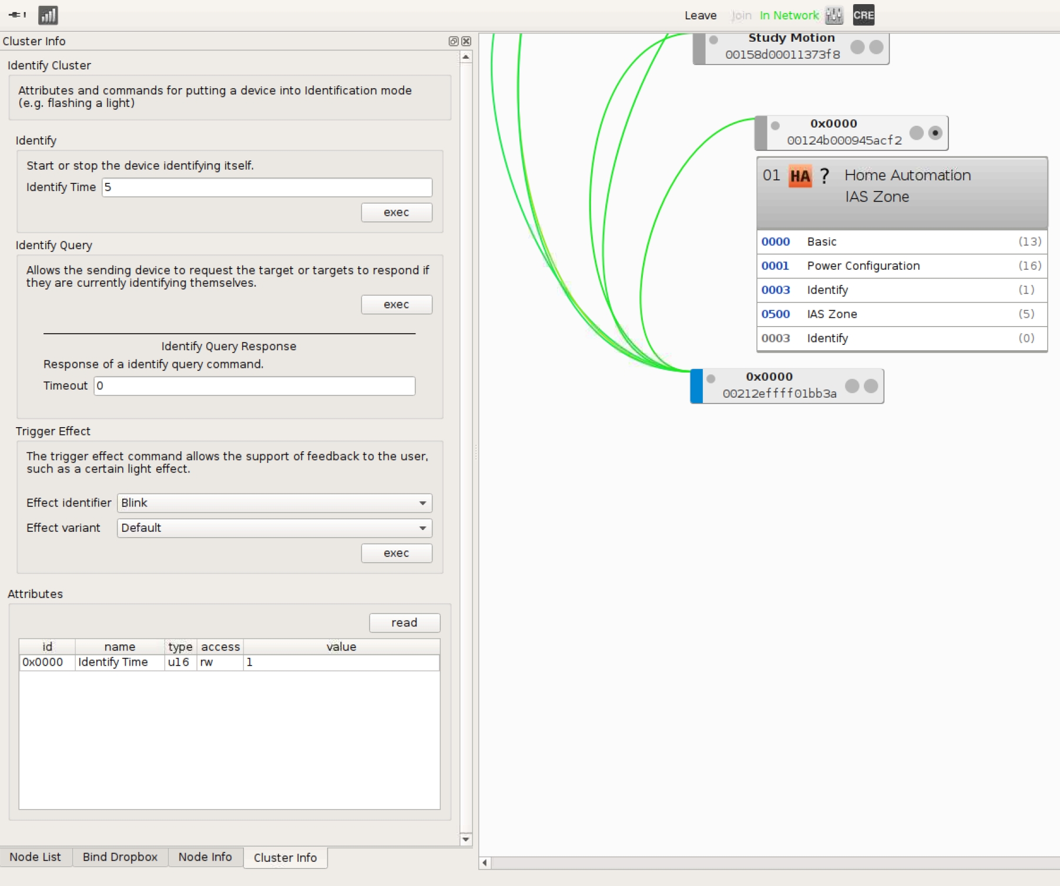The height and width of the screenshot is (886, 1060).
Task: Select the 0001 Power Configuration cluster row
Action: coord(902,266)
